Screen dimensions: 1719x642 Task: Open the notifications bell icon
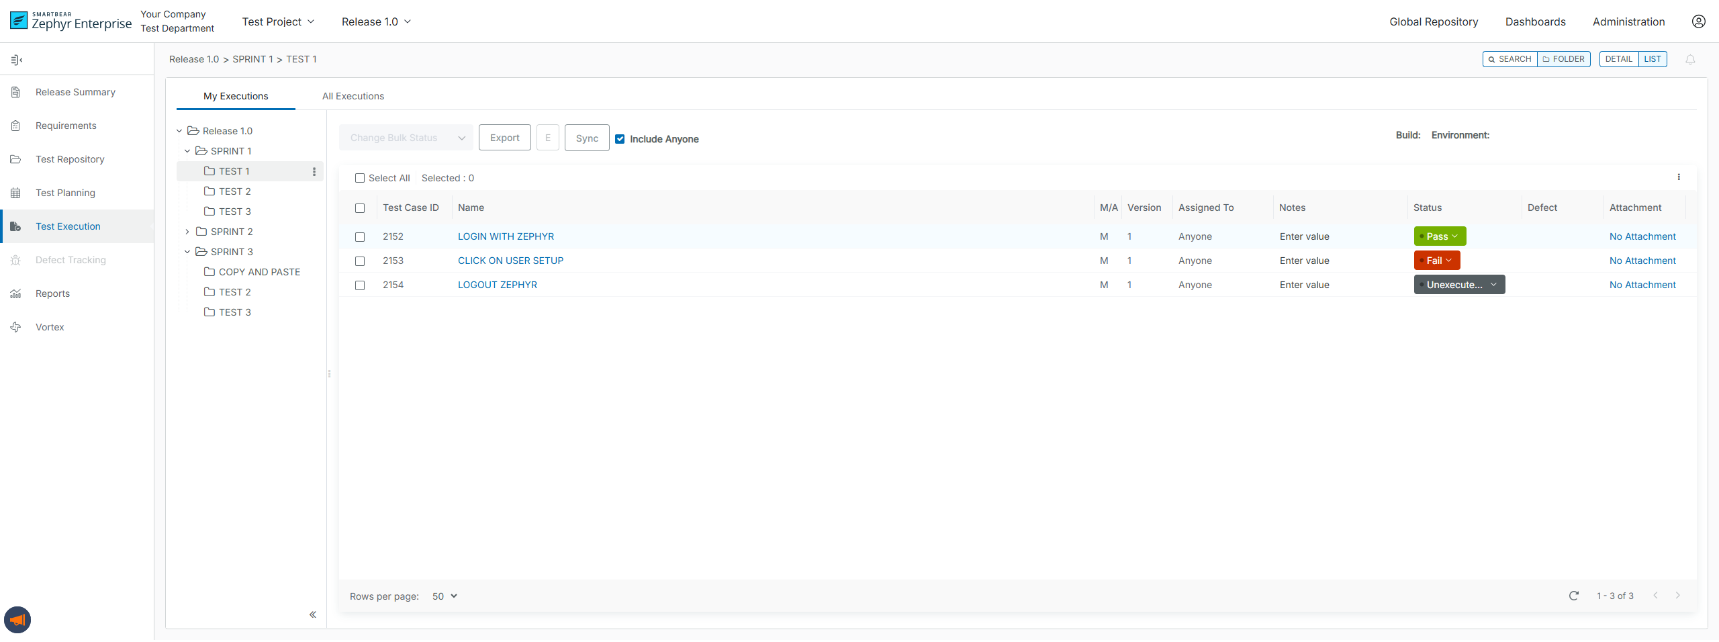point(1690,60)
